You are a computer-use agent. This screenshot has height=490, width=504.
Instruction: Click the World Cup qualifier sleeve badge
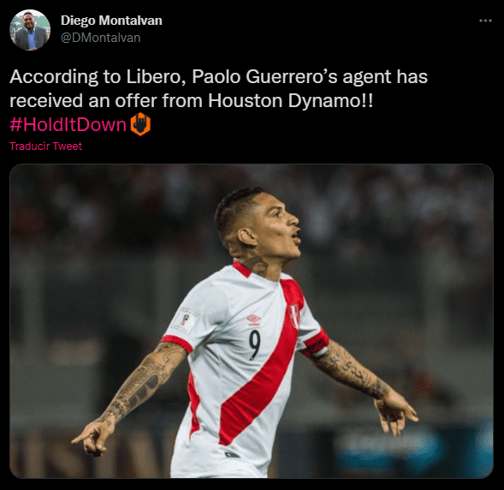point(186,320)
